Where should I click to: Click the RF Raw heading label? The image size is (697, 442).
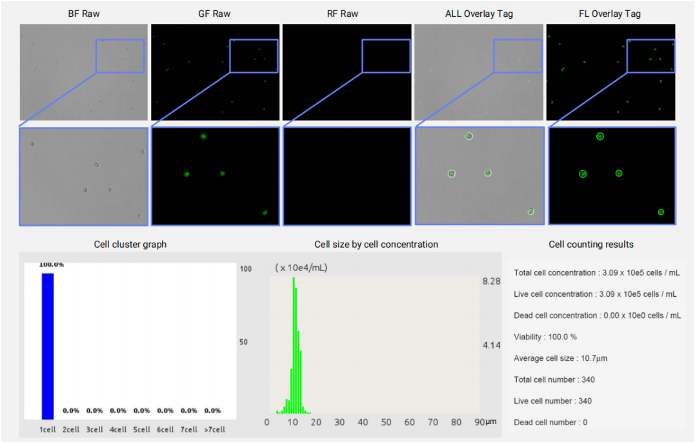[x=342, y=14]
